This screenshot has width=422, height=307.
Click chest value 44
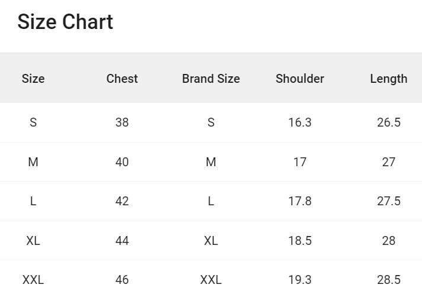click(x=122, y=241)
